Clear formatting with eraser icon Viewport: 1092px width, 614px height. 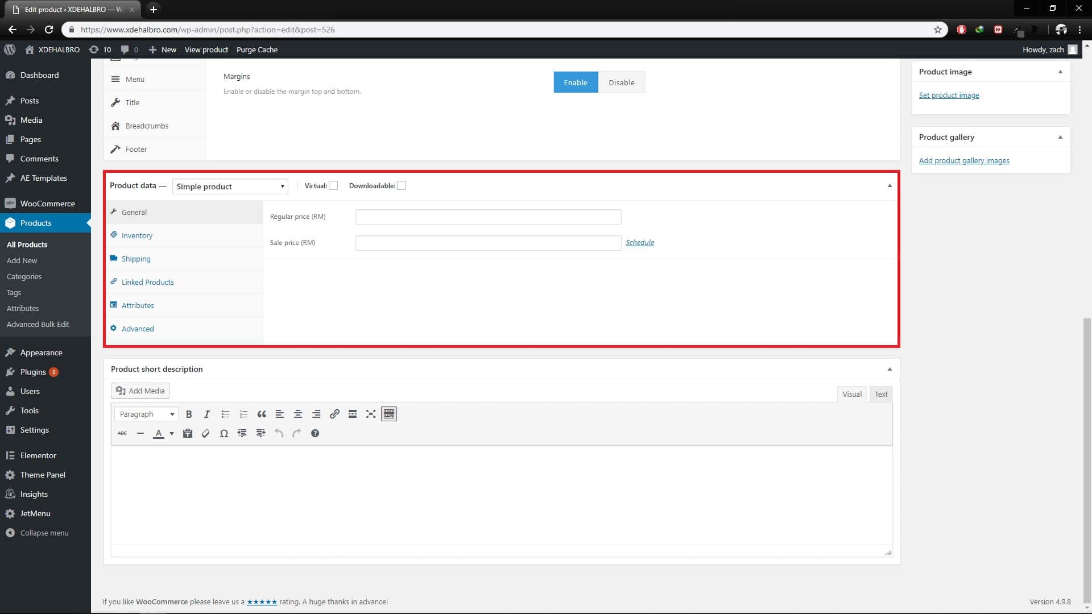coord(206,433)
